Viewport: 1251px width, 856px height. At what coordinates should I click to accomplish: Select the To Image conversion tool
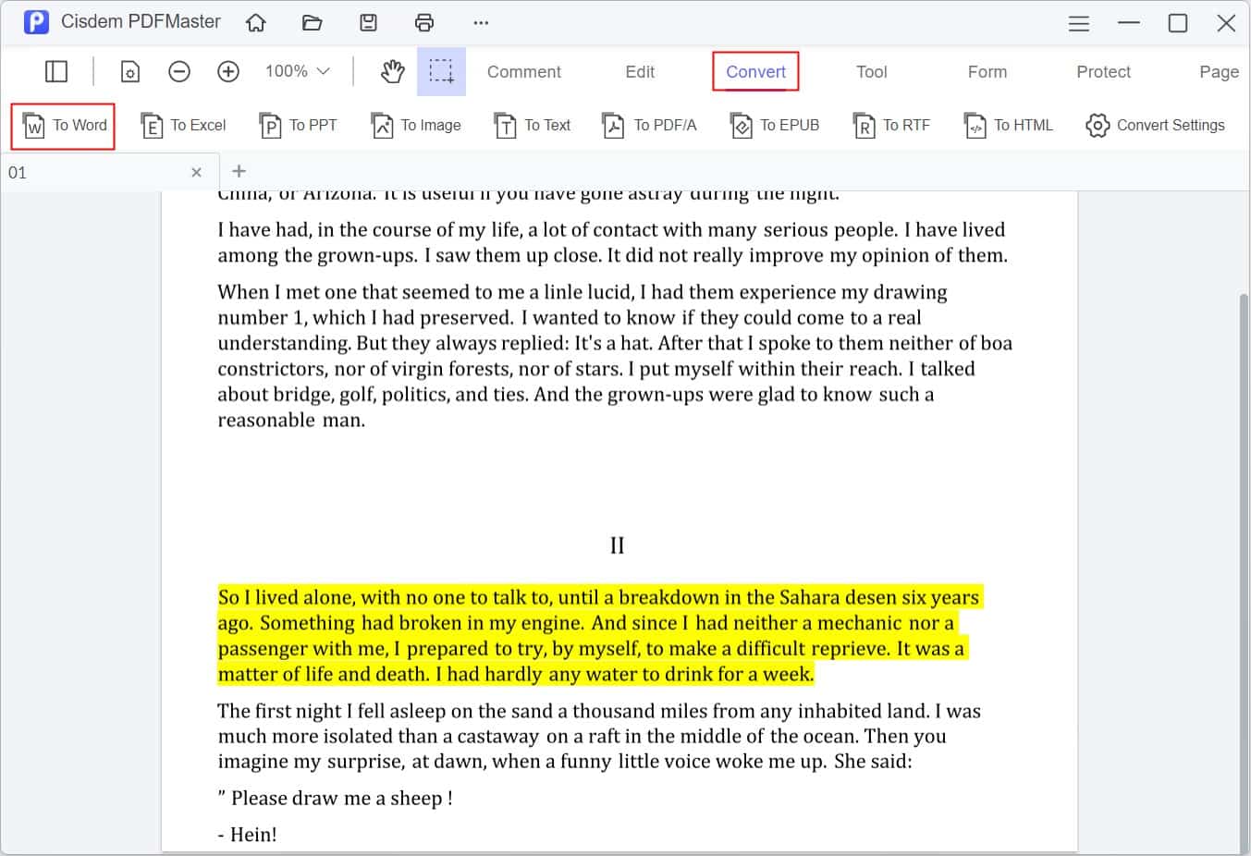(x=416, y=125)
